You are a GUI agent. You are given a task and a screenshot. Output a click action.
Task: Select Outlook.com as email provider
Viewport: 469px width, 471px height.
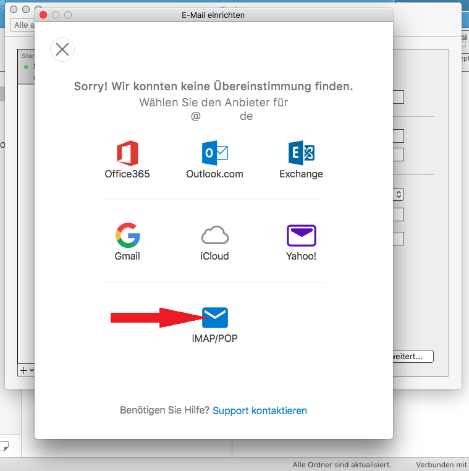[x=214, y=153]
